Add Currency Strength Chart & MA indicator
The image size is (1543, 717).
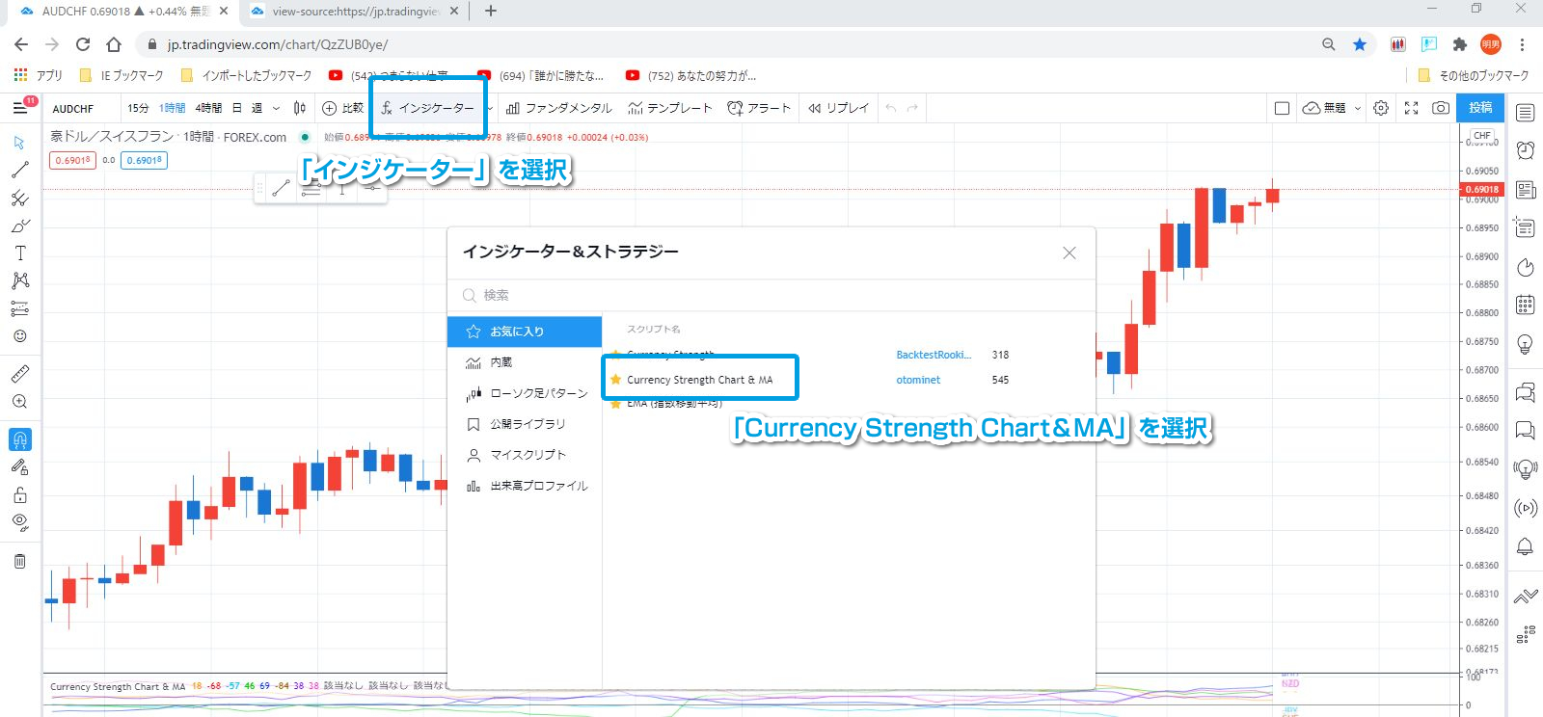[x=699, y=380]
